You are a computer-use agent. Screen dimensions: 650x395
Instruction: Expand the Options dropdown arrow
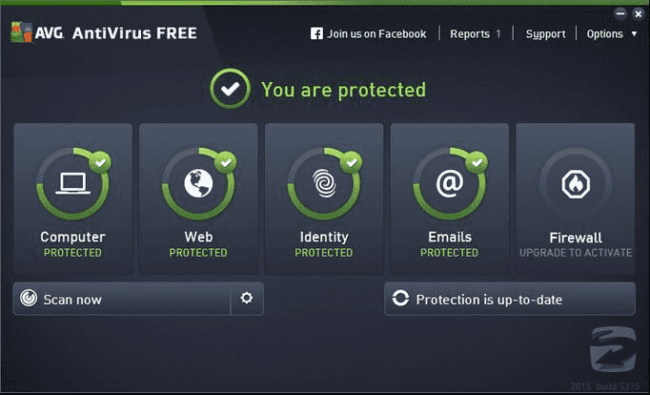tap(634, 33)
